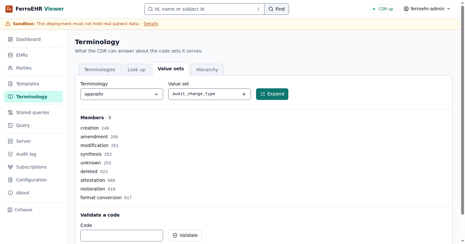Switch to the Hierarchy tab
Image resolution: width=465 pixels, height=244 pixels.
[x=207, y=70]
